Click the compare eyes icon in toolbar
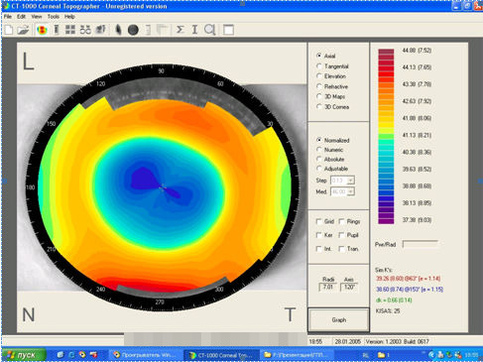The image size is (483, 362). [85, 30]
